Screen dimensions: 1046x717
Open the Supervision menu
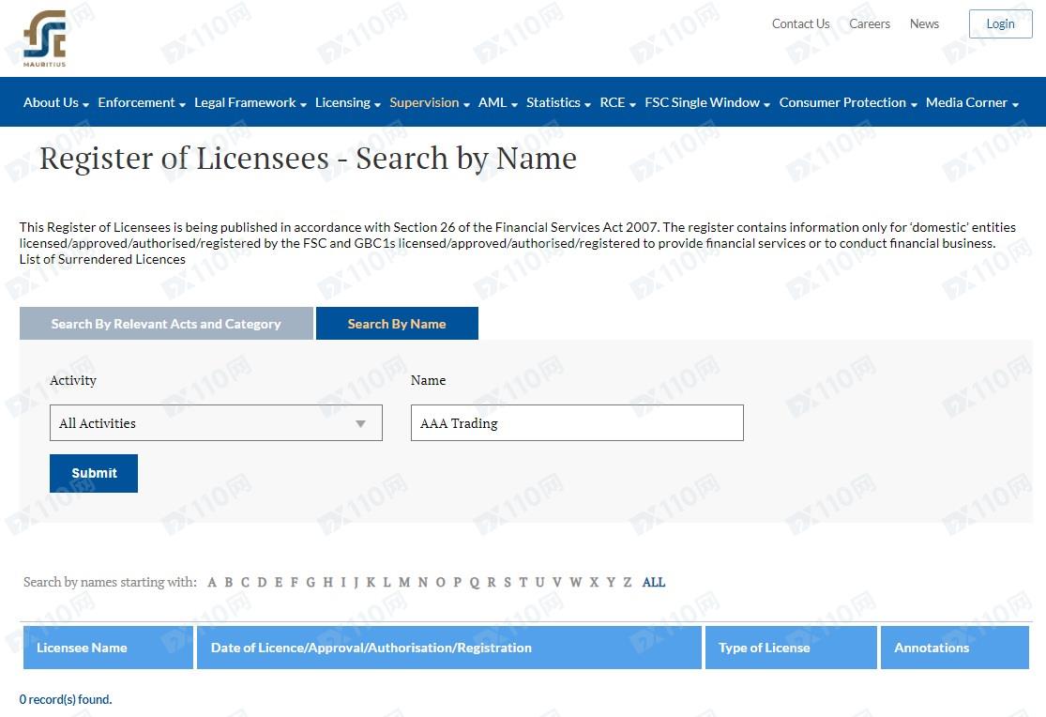(x=429, y=102)
